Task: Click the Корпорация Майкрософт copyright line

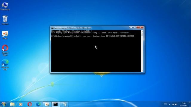Action: [90, 33]
